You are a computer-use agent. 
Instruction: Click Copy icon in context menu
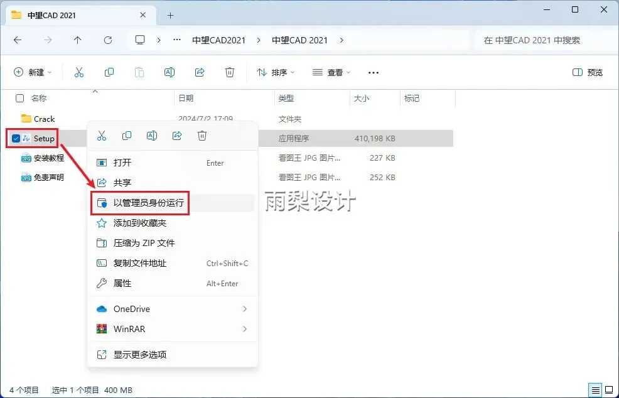[127, 136]
